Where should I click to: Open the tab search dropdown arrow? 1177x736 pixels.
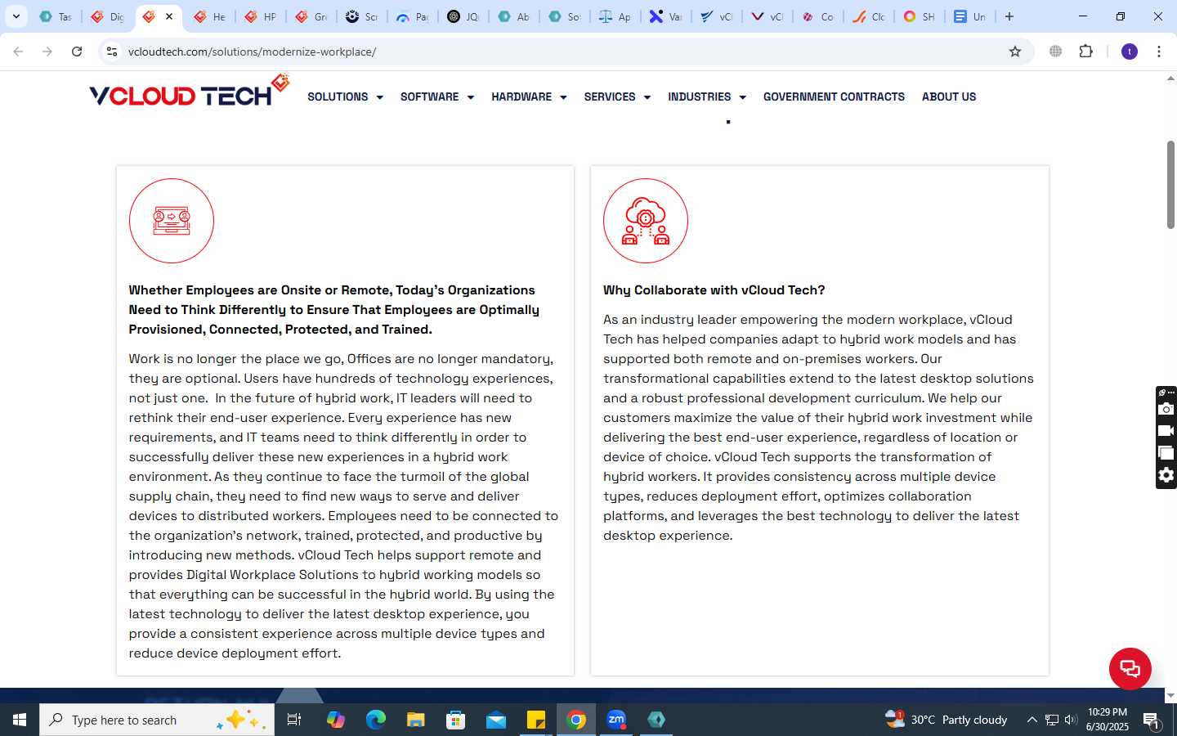pyautogui.click(x=16, y=16)
